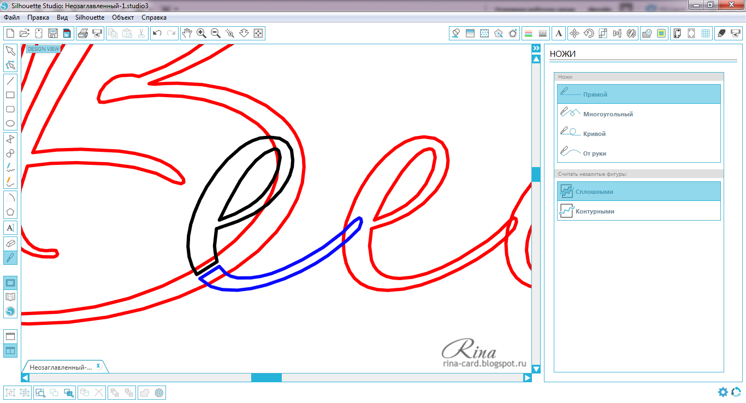Viewport: 746px width, 403px height.
Task: Create a new document with the New icon
Action: 10,33
